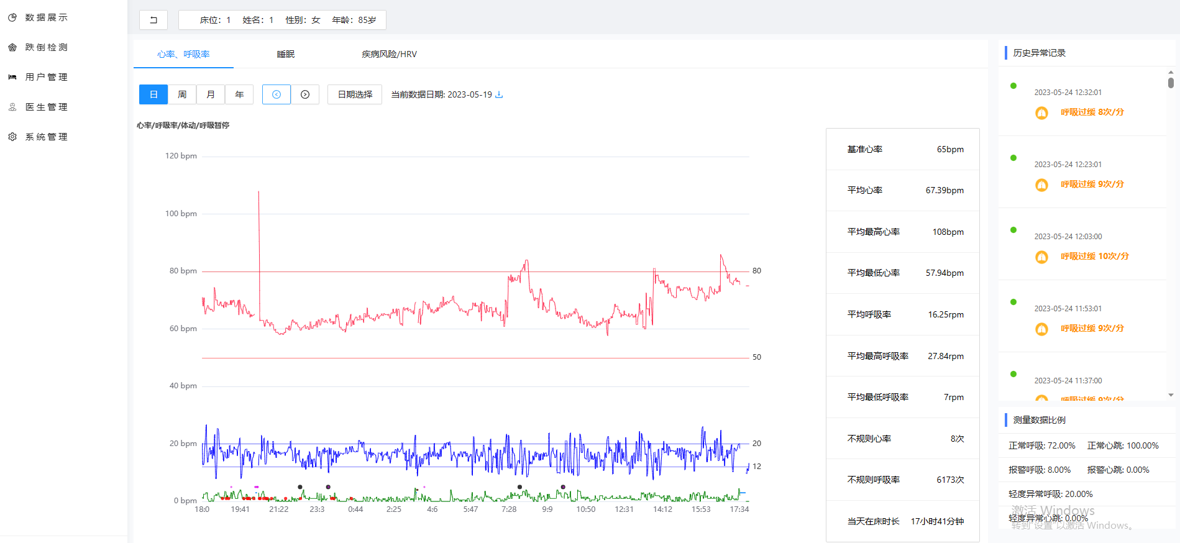Open 数据展示 menu item
The width and height of the screenshot is (1180, 543).
[x=47, y=17]
